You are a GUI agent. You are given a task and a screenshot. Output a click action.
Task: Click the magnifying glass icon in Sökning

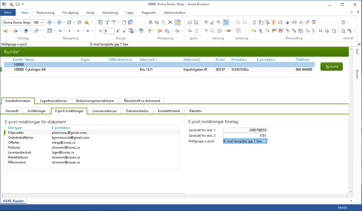[x=212, y=31]
